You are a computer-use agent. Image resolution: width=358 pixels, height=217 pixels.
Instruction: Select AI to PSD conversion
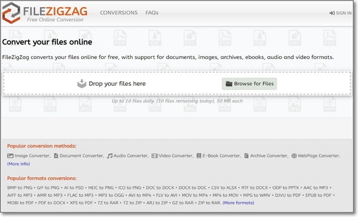pos(74,188)
